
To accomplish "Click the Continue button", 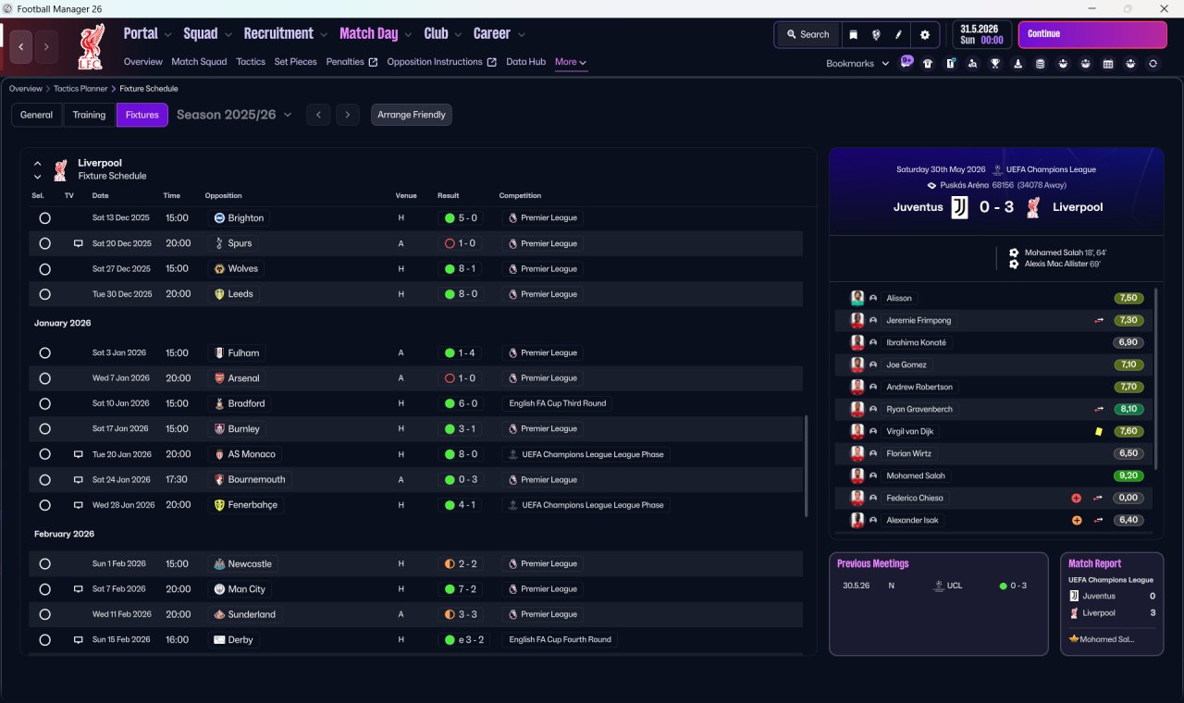I will click(x=1092, y=34).
